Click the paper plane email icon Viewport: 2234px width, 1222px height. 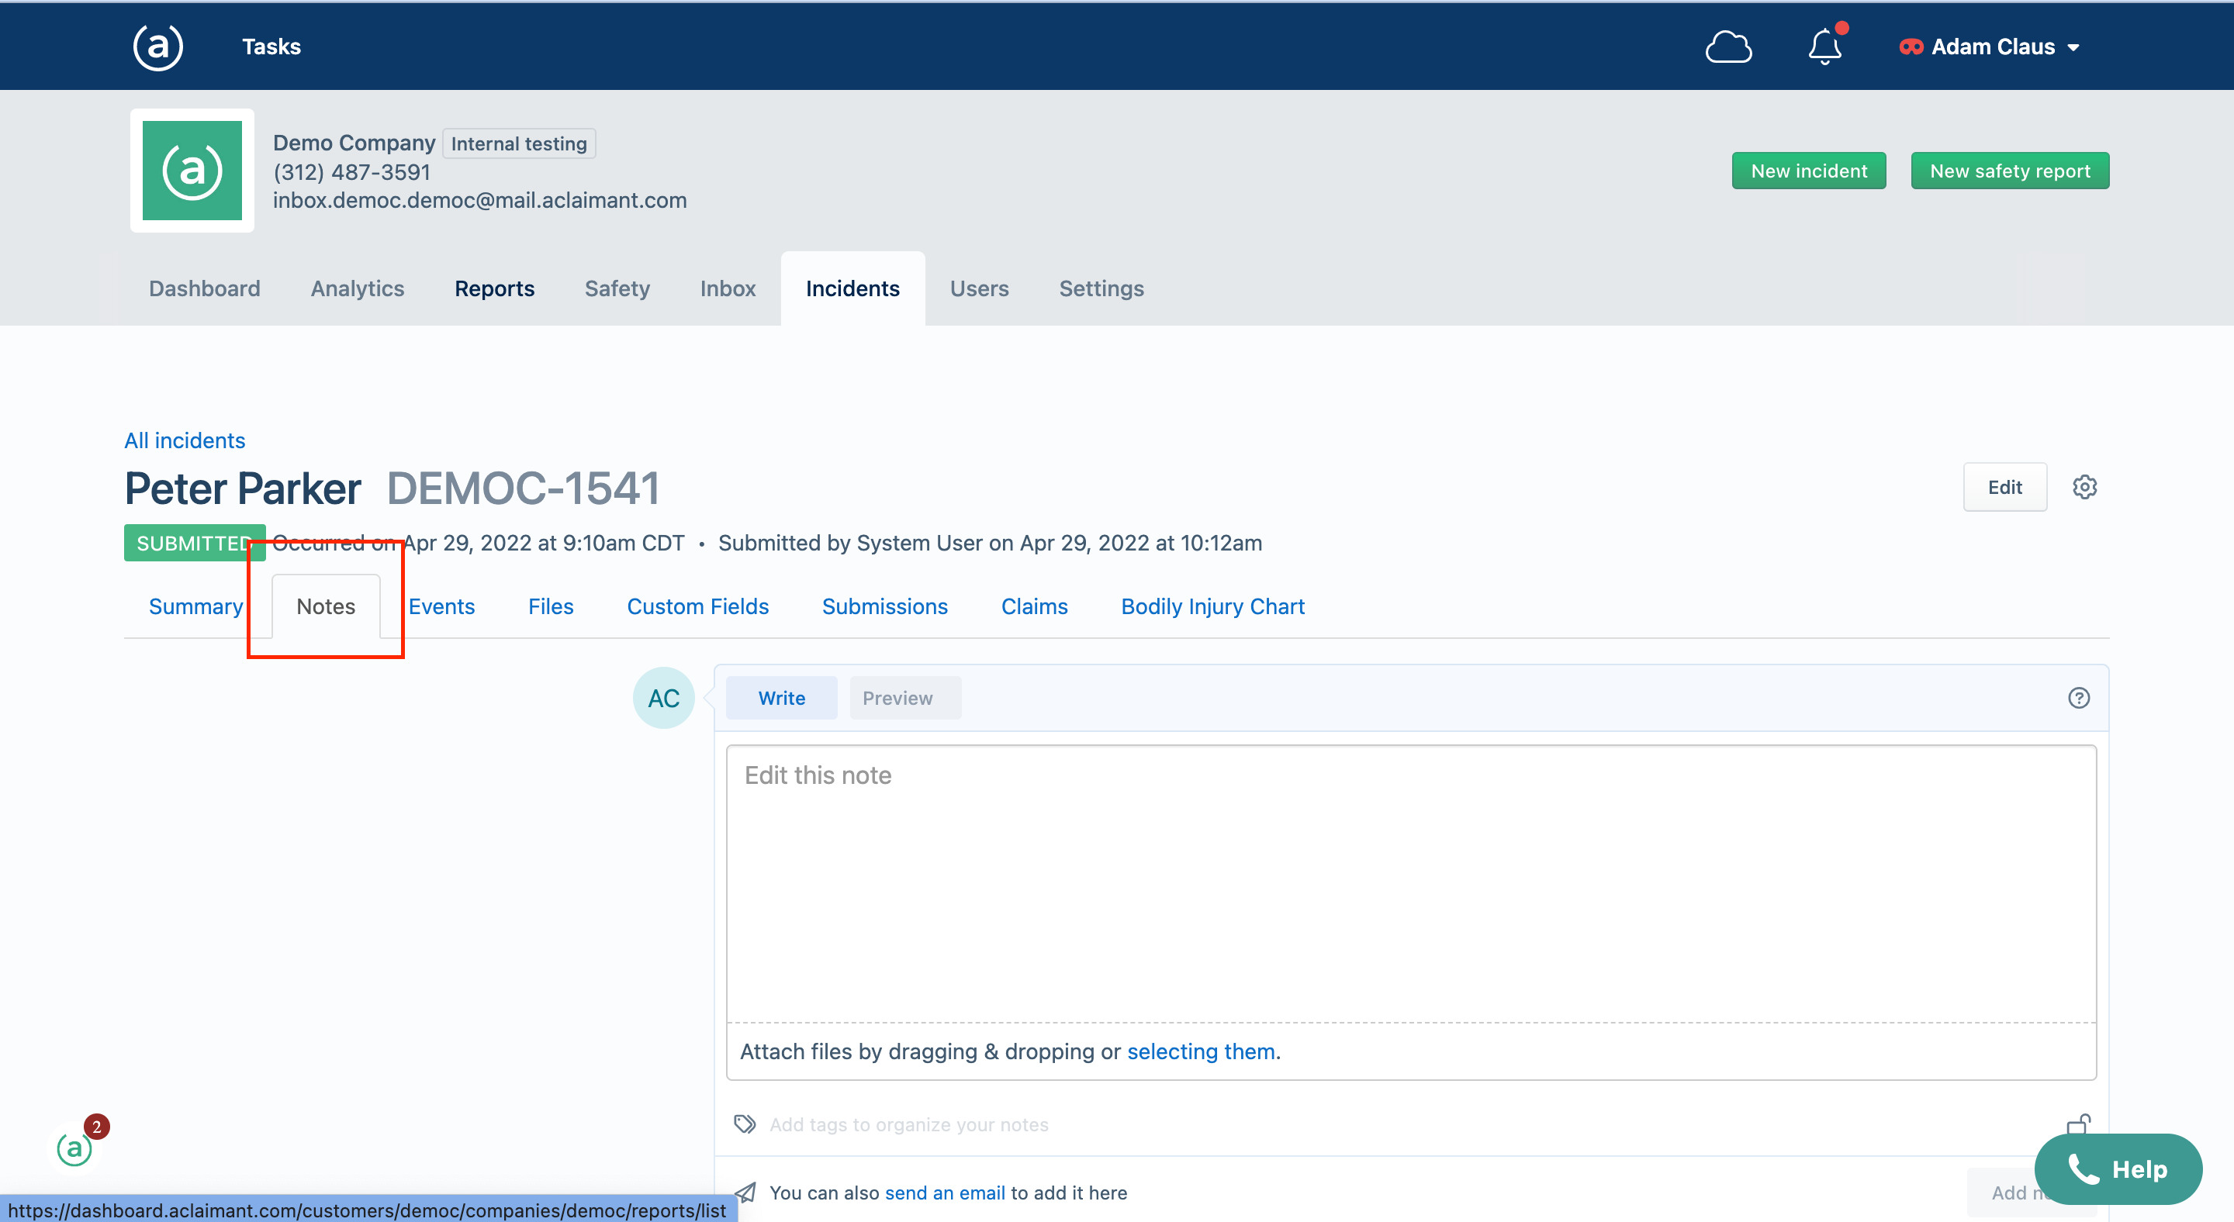tap(745, 1193)
